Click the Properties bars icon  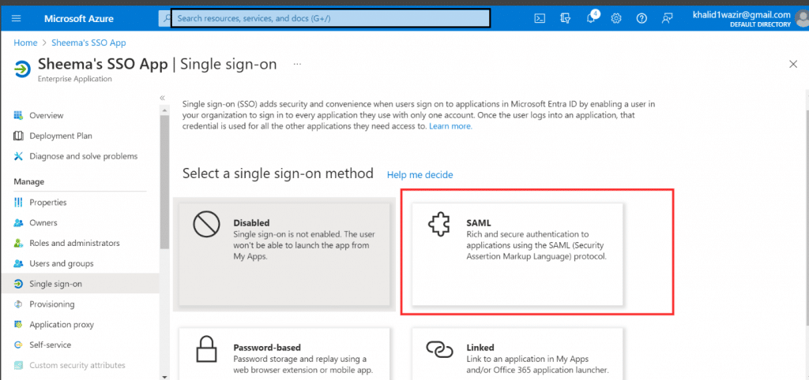click(19, 203)
